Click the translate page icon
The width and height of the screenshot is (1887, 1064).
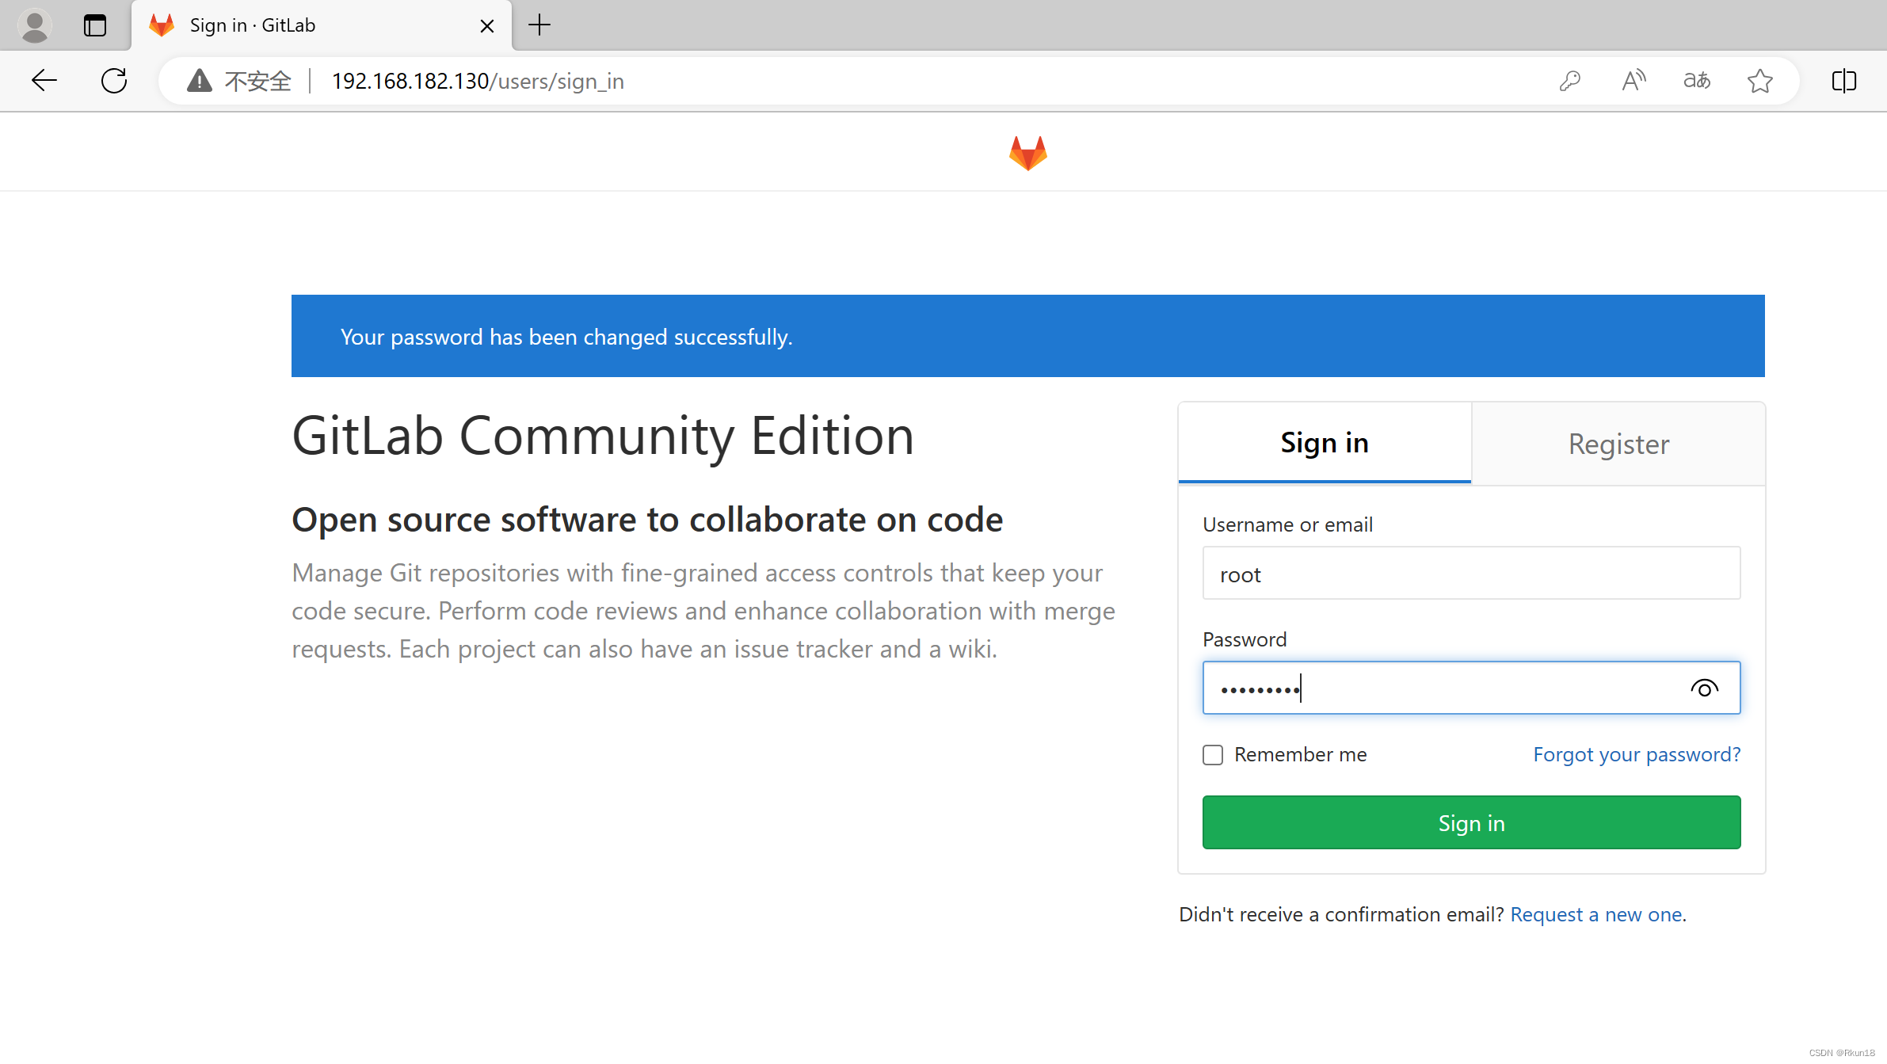pos(1697,81)
